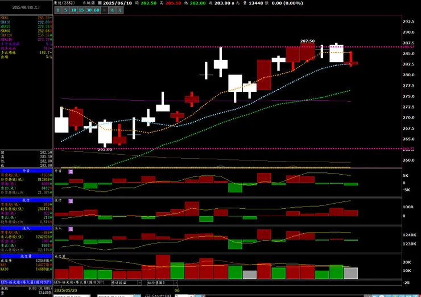Click the SMA240 legend row
Screen dimensions: 421x297
[26, 39]
